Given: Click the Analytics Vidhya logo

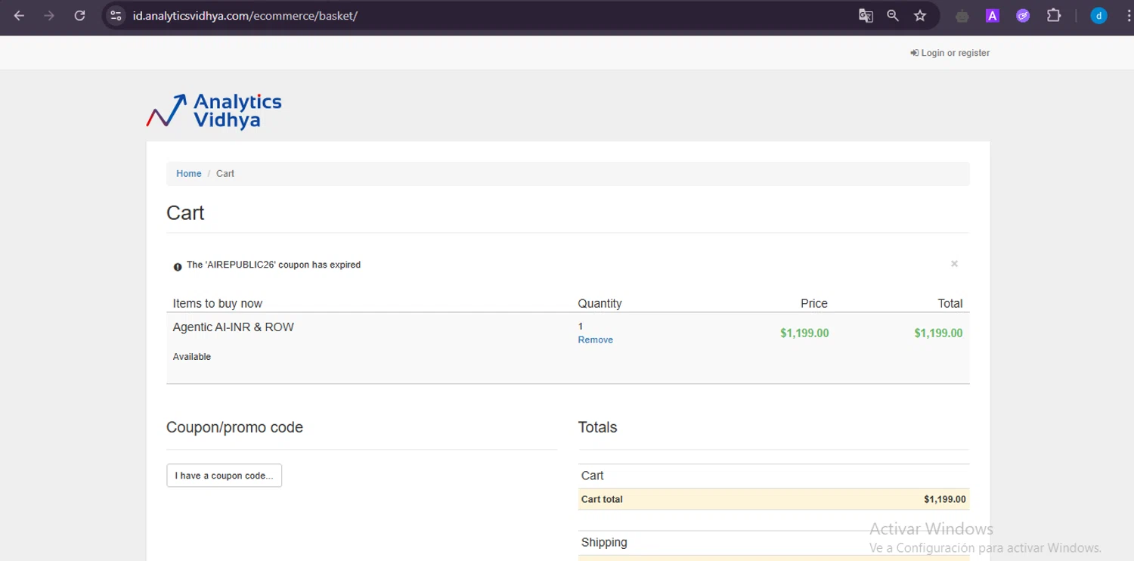Looking at the screenshot, I should pos(214,110).
